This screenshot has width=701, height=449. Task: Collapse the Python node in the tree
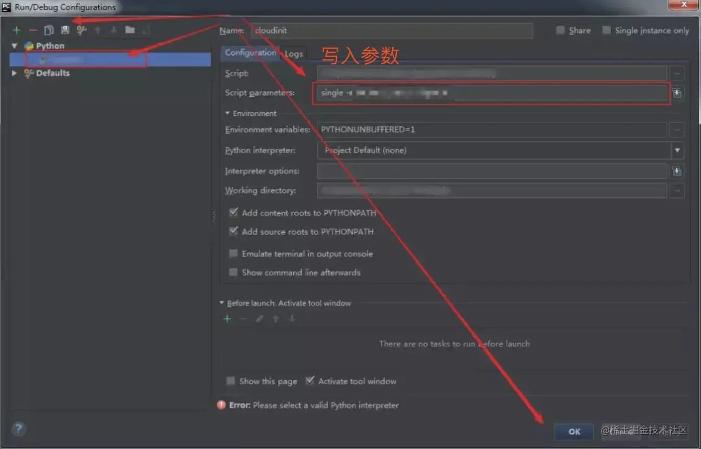point(15,46)
